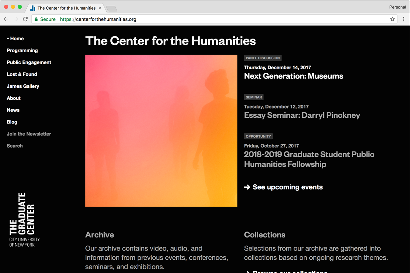The width and height of the screenshot is (410, 273).
Task: Open Next Generation: Museums event
Action: tap(293, 76)
